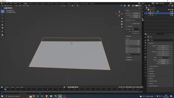Click the blue Z axis gizmo ball
This screenshot has width=174, height=98.
(x=119, y=11)
